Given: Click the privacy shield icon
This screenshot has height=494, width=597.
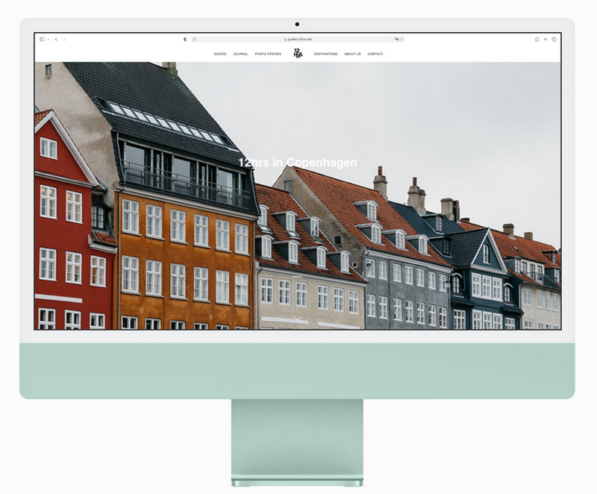Looking at the screenshot, I should click(185, 39).
